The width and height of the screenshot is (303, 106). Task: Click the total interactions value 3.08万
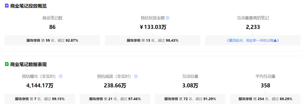190,85
